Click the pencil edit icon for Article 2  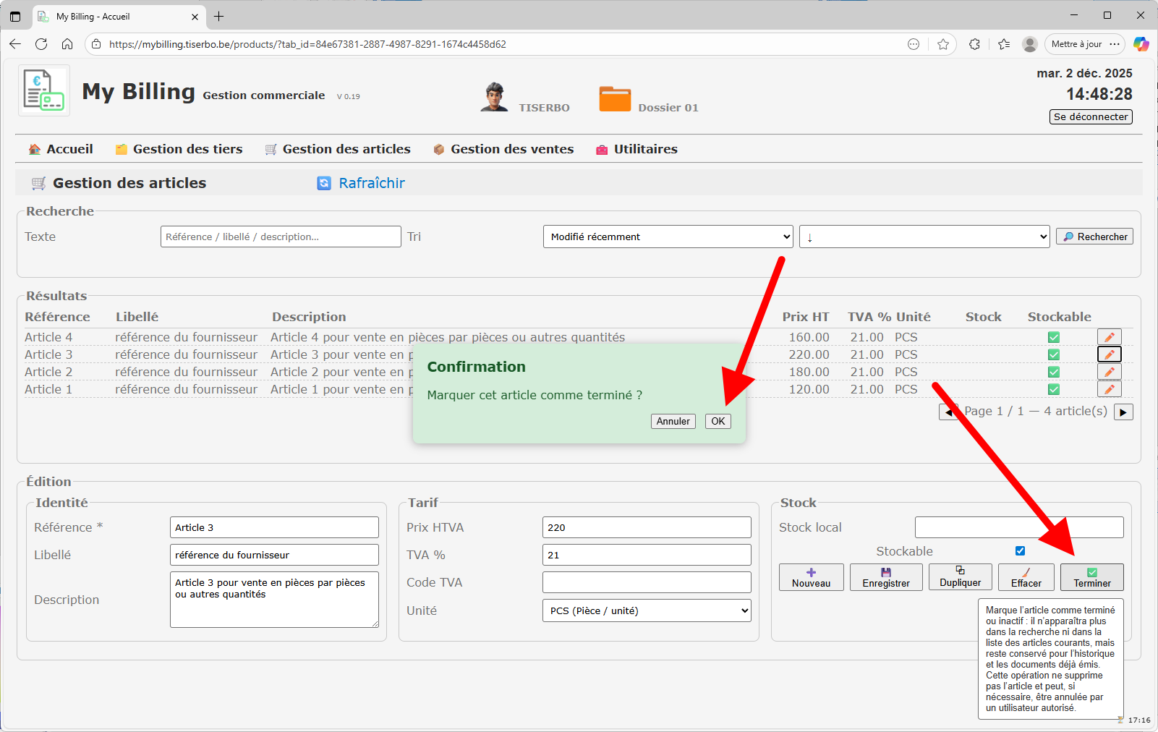pos(1109,372)
